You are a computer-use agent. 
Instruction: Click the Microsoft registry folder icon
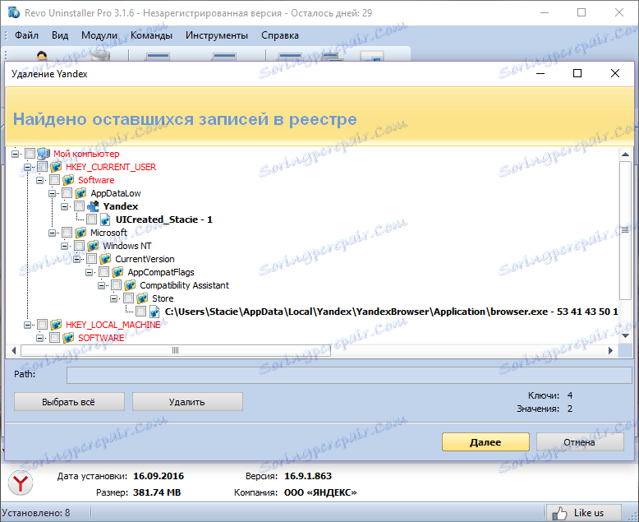click(x=80, y=233)
